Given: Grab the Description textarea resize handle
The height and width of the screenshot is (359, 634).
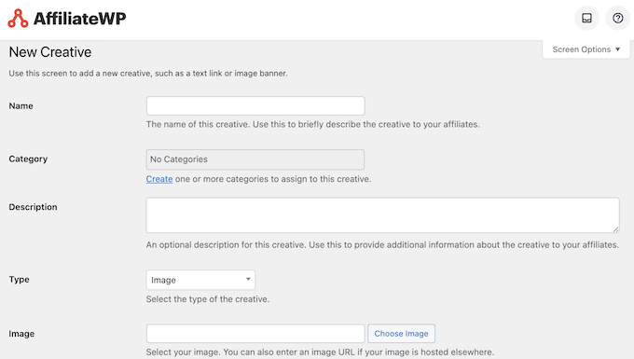Looking at the screenshot, I should [x=615, y=229].
